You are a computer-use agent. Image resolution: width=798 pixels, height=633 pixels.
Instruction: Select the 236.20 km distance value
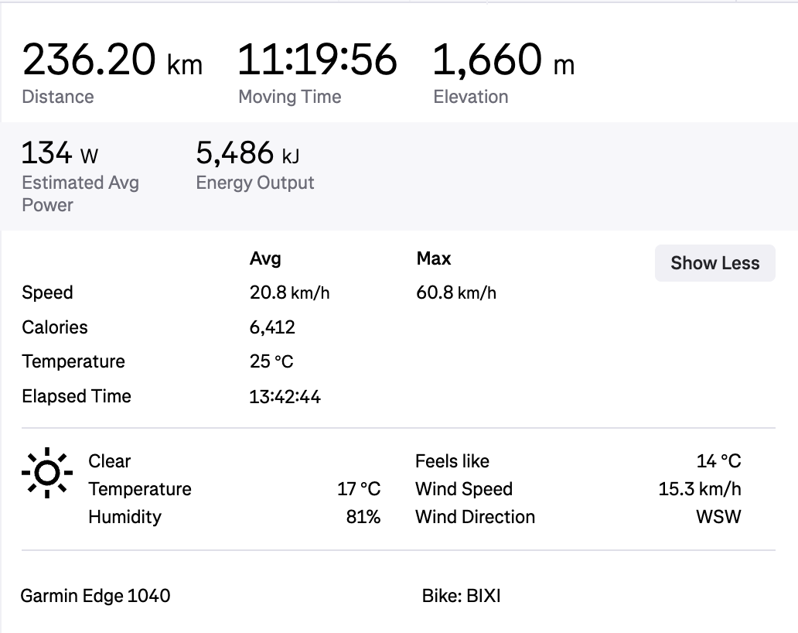pos(112,61)
